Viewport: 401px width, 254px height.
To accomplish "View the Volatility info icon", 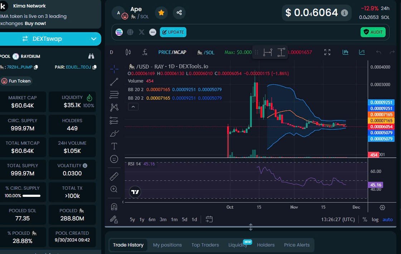I will point(85,166).
